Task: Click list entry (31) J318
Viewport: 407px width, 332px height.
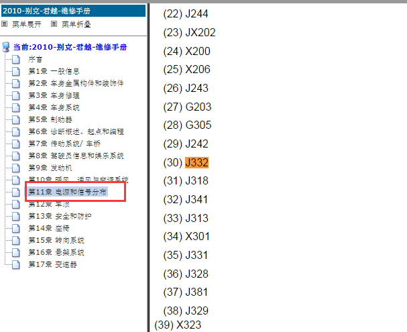Action: pos(186,181)
